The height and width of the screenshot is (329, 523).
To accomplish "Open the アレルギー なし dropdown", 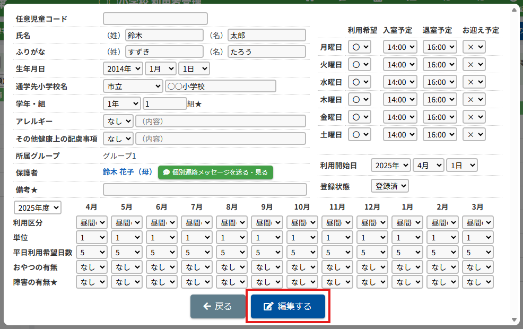I will click(118, 121).
